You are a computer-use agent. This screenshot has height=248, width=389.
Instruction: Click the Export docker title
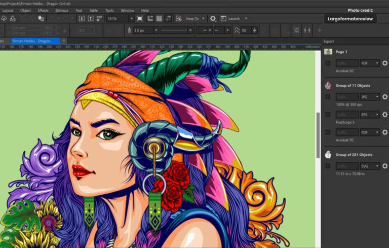(x=328, y=42)
